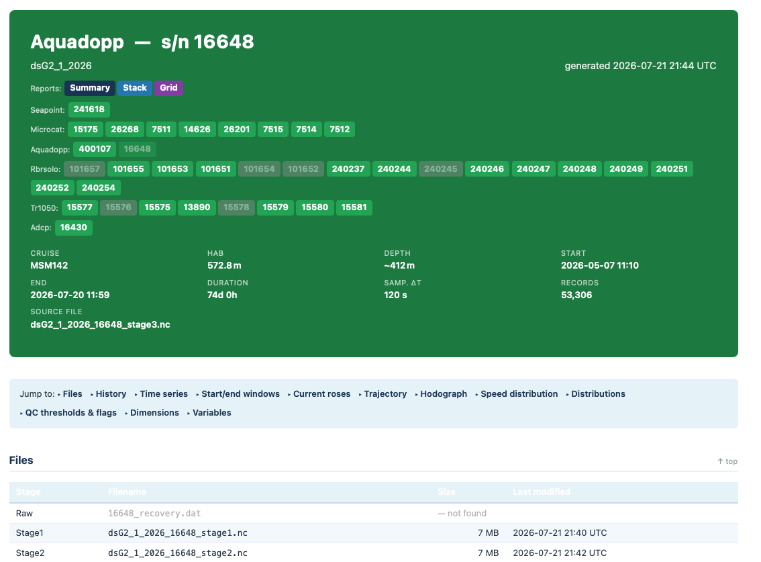
Task: Open Rbrsolo instrument 240251
Action: click(x=672, y=169)
